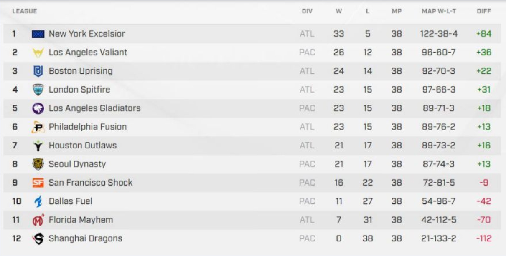This screenshot has width=506, height=256.
Task: Click the Philadelphia Fusion logo
Action: point(38,127)
